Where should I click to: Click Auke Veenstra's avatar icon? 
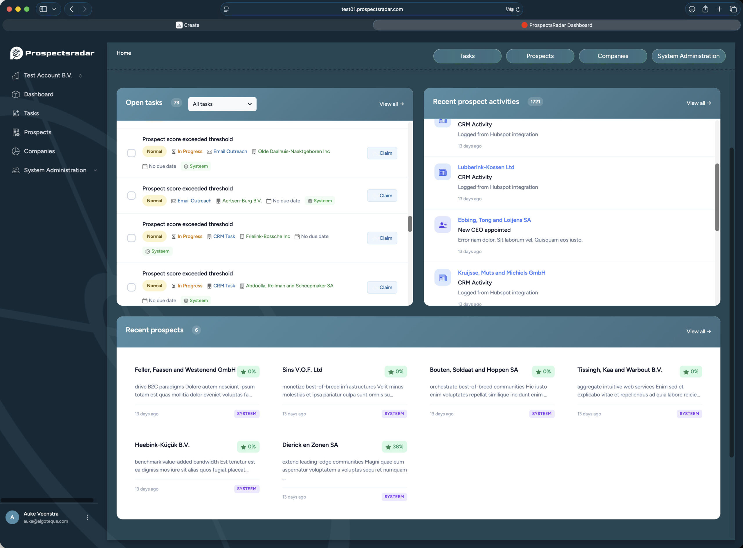pos(12,517)
